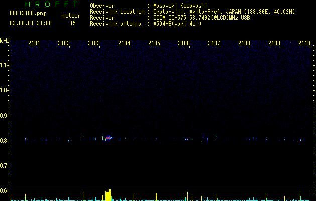Click the Receiving antenna label

[x=116, y=24]
